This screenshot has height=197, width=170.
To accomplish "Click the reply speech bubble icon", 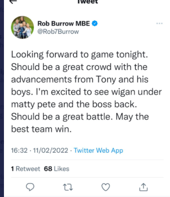I will pos(30,187).
